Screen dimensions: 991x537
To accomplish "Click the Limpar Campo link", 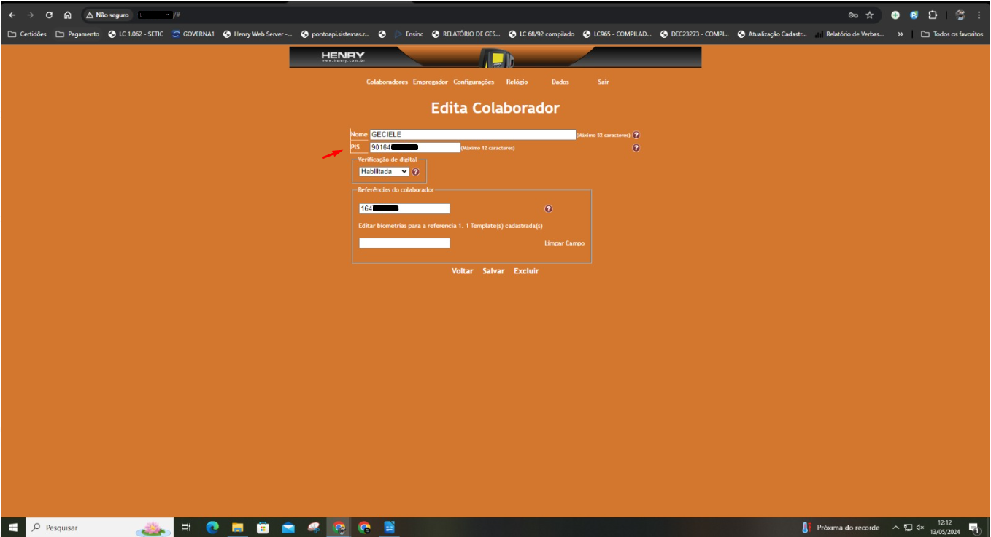I will tap(564, 243).
